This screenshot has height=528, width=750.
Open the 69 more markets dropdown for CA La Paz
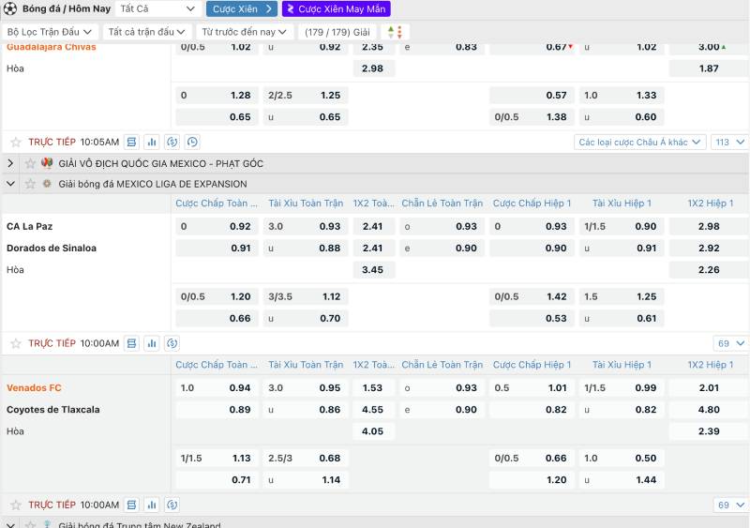730,344
